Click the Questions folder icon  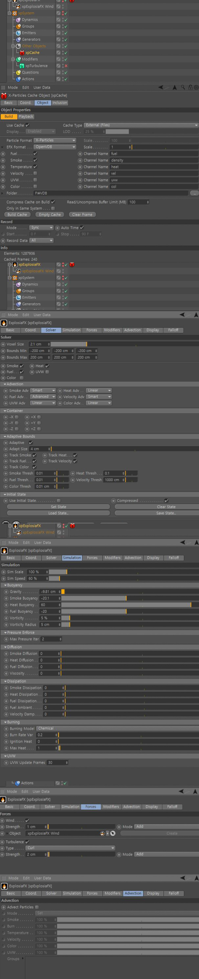[18, 72]
